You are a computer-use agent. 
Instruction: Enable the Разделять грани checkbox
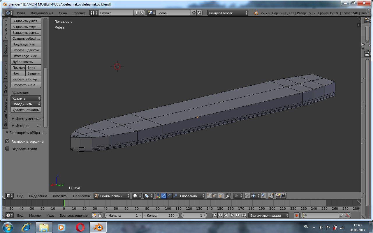[x=8, y=149]
